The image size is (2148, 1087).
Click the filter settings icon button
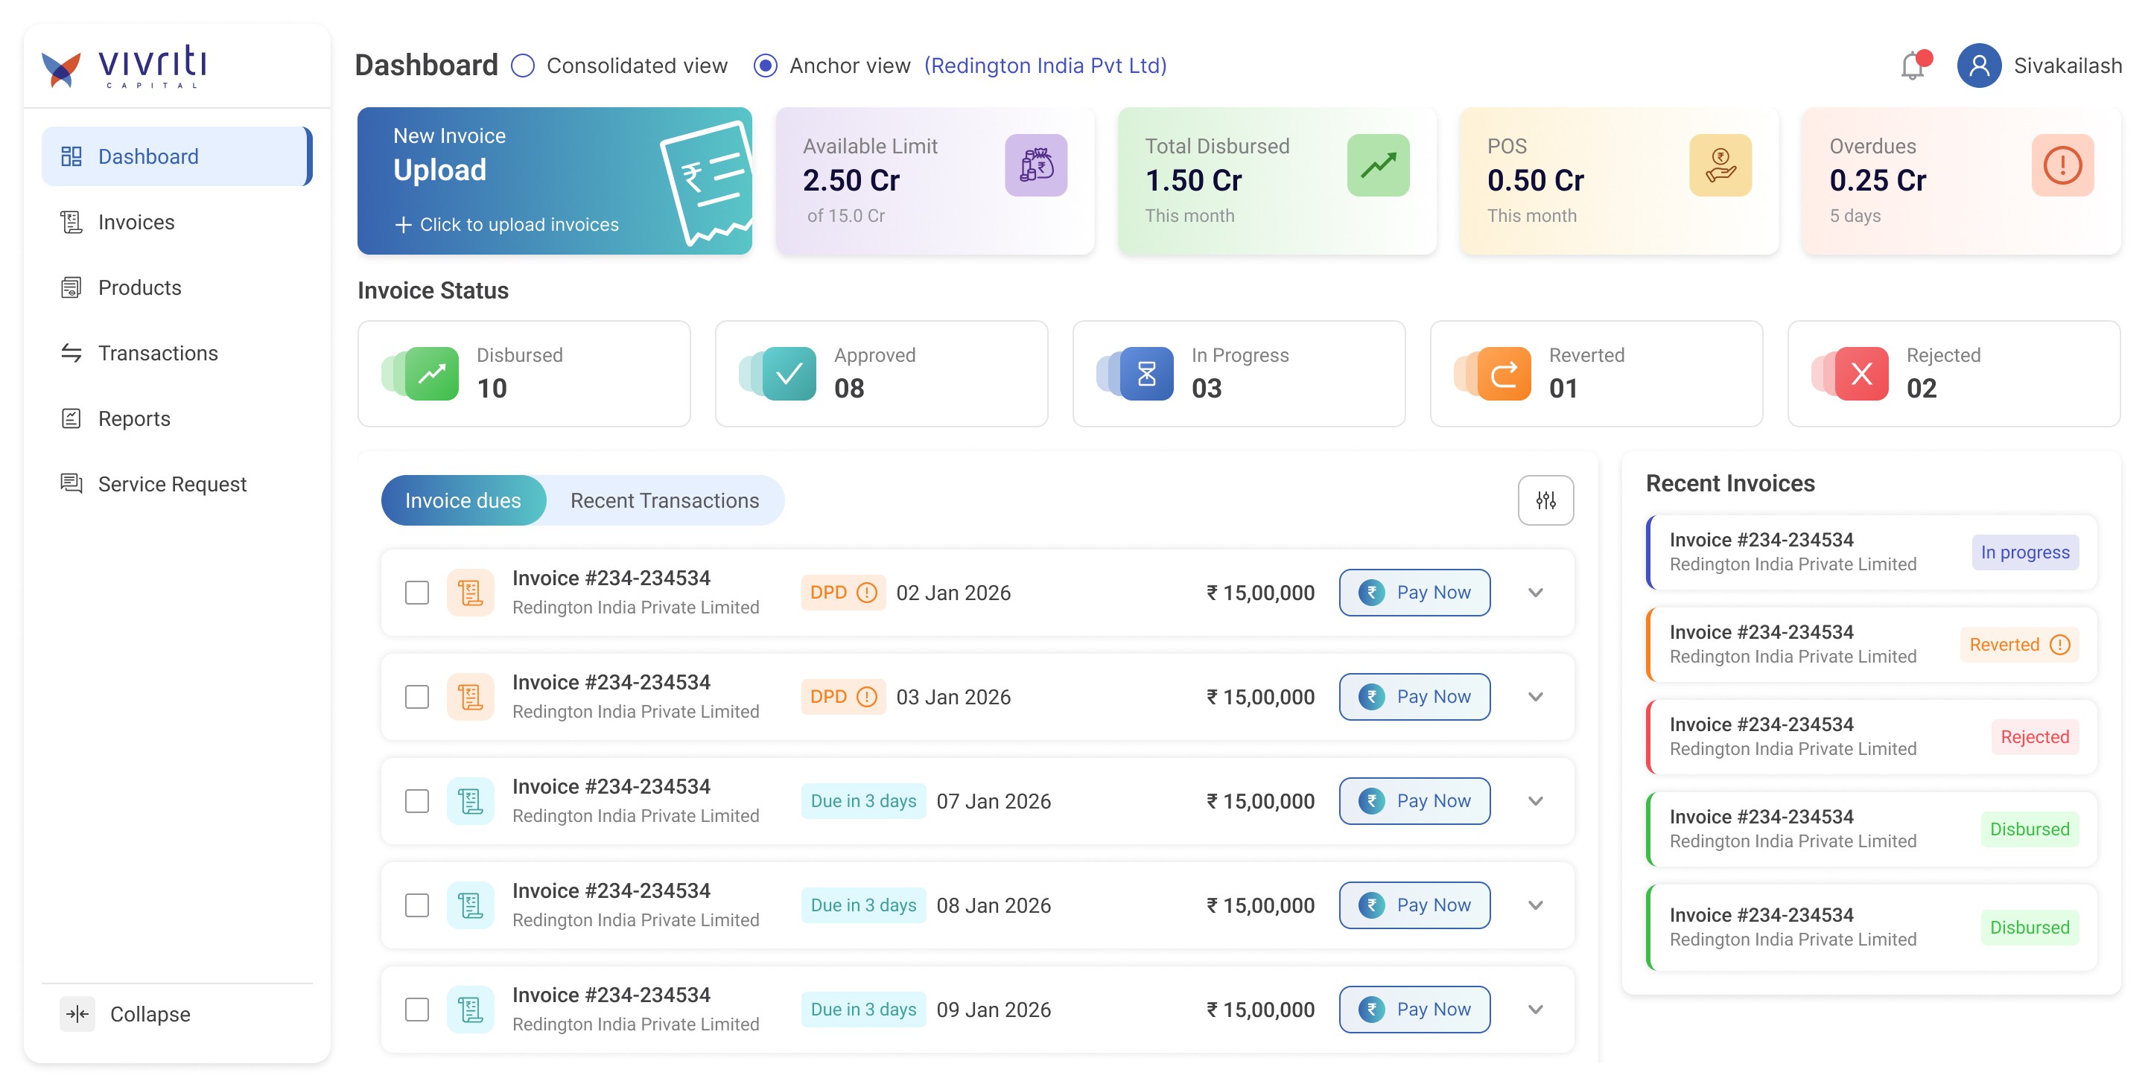(x=1545, y=500)
